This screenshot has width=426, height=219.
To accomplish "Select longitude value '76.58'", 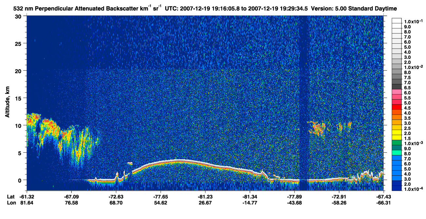I will [71, 203].
